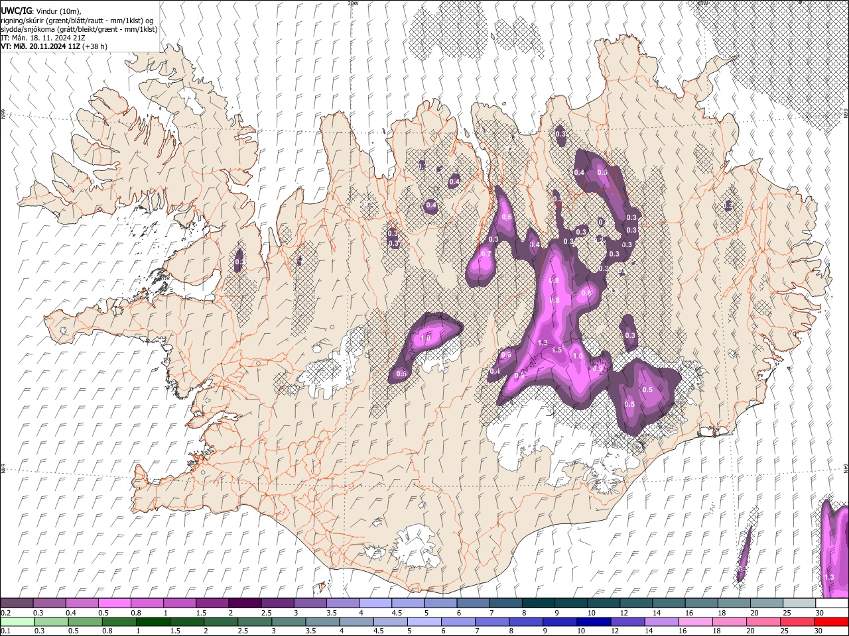This screenshot has height=636, width=849.
Task: Click the upper legend swatch above label 0.2
Action: click(x=17, y=604)
